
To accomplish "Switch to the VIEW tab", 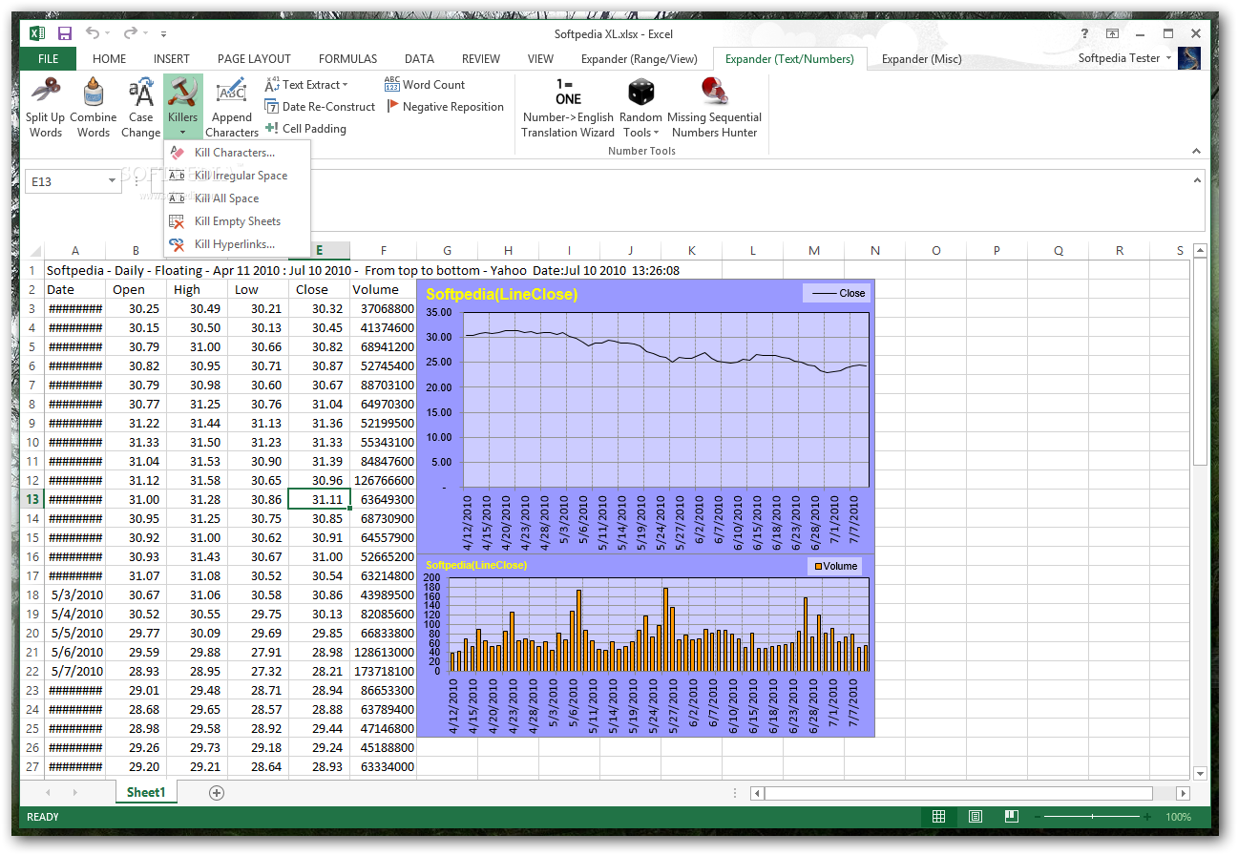I will coord(540,58).
